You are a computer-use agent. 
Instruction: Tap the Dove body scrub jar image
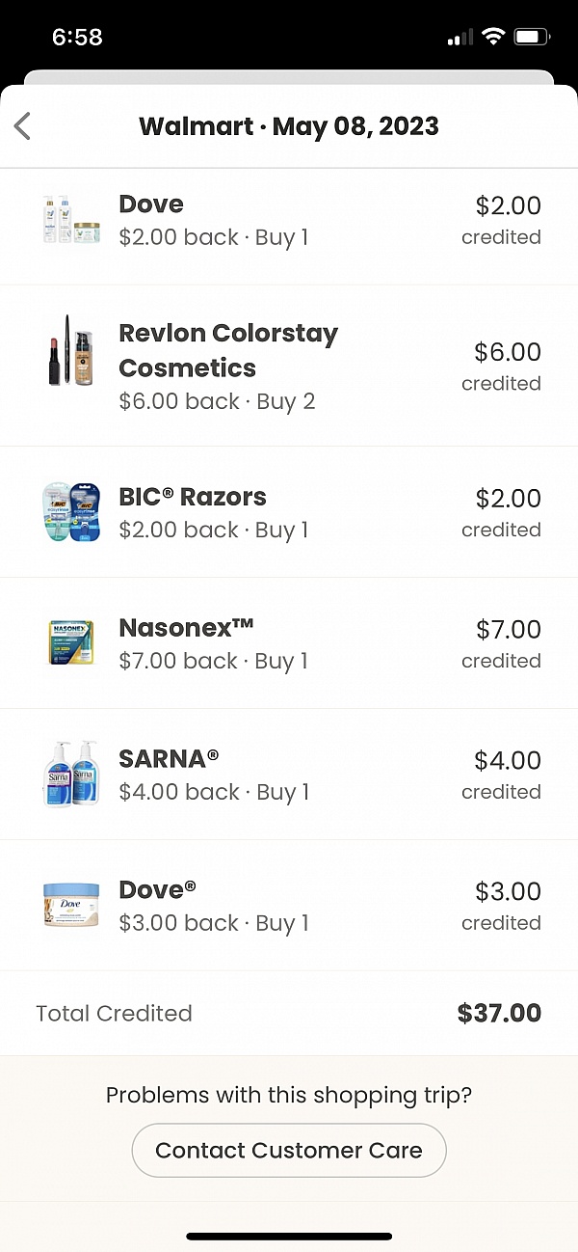pyautogui.click(x=71, y=905)
